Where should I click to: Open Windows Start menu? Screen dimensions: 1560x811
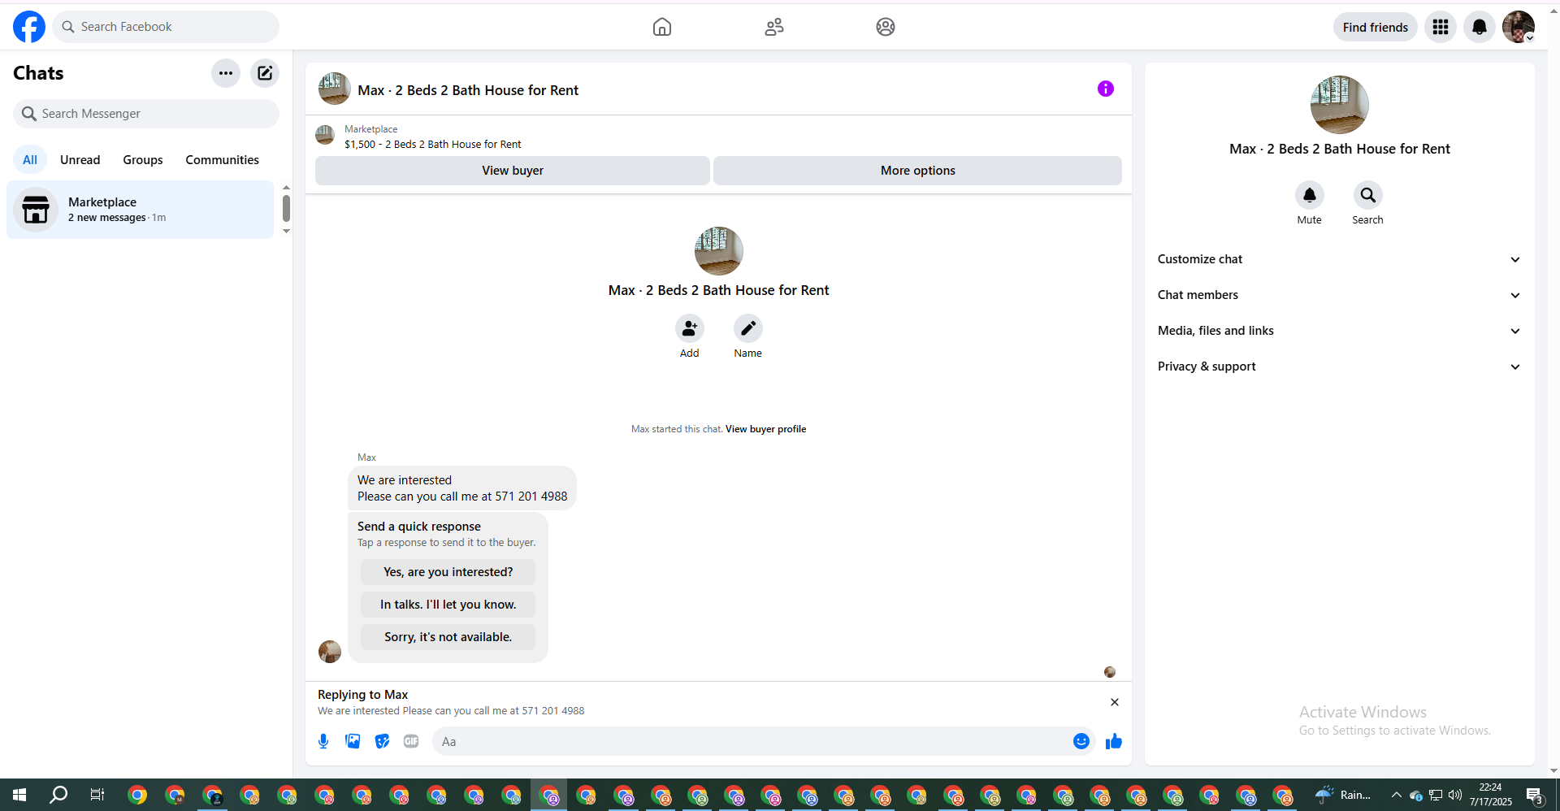[x=19, y=795]
